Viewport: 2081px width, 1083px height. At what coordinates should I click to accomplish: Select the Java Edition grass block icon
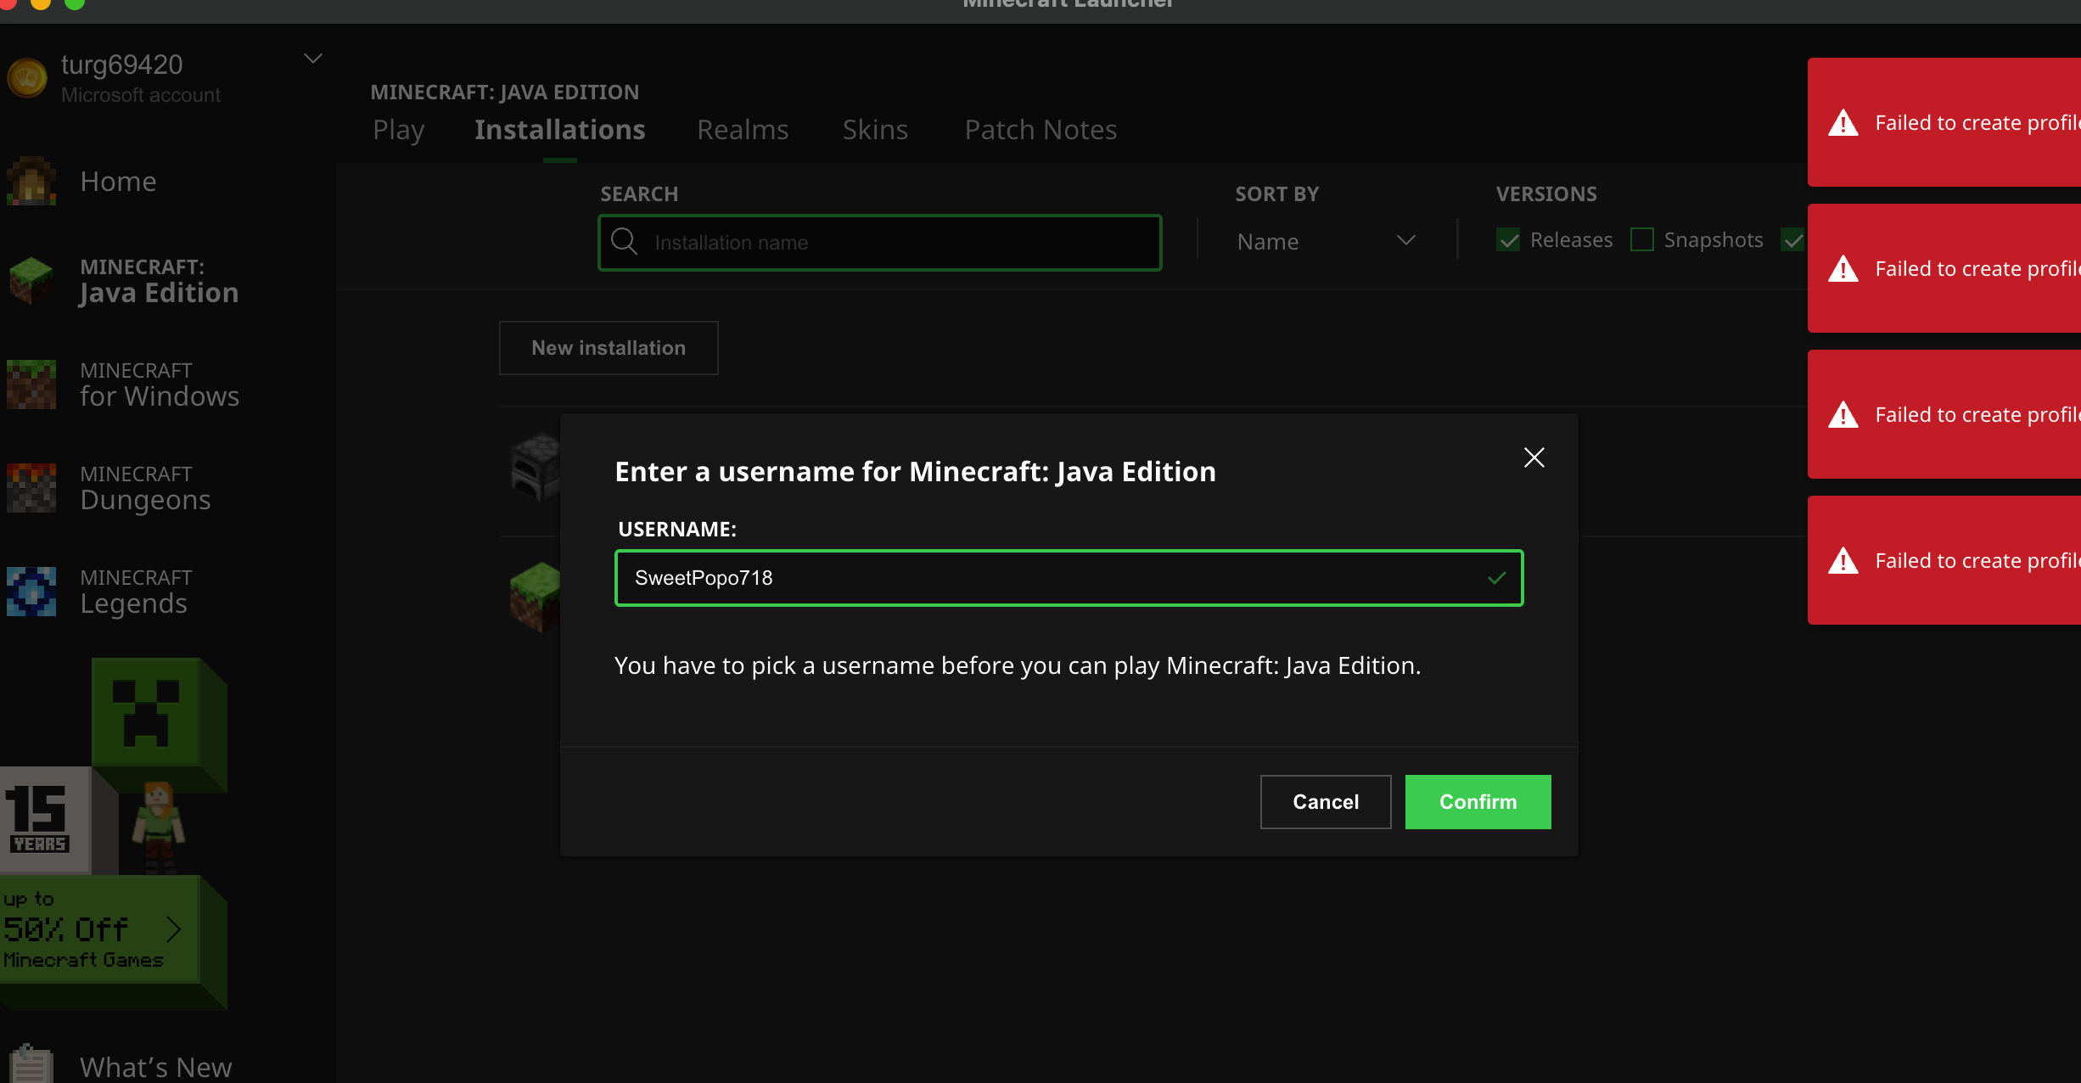click(31, 281)
